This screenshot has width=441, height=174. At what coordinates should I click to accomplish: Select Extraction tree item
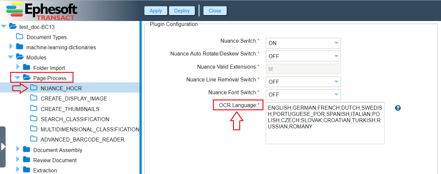point(45,170)
